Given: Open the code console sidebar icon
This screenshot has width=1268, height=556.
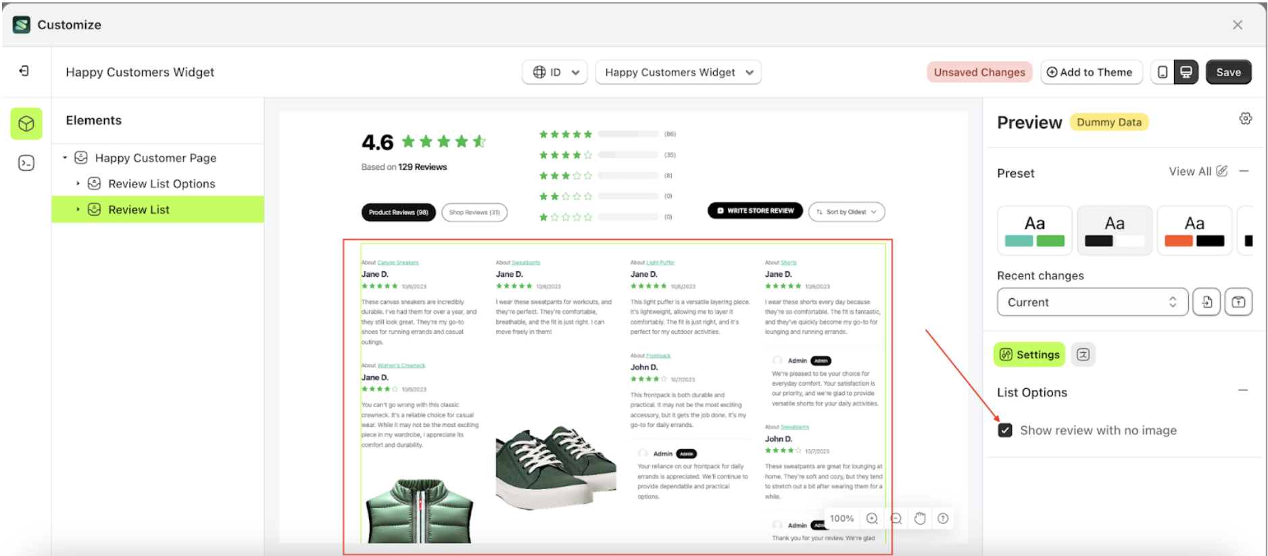Looking at the screenshot, I should [26, 163].
